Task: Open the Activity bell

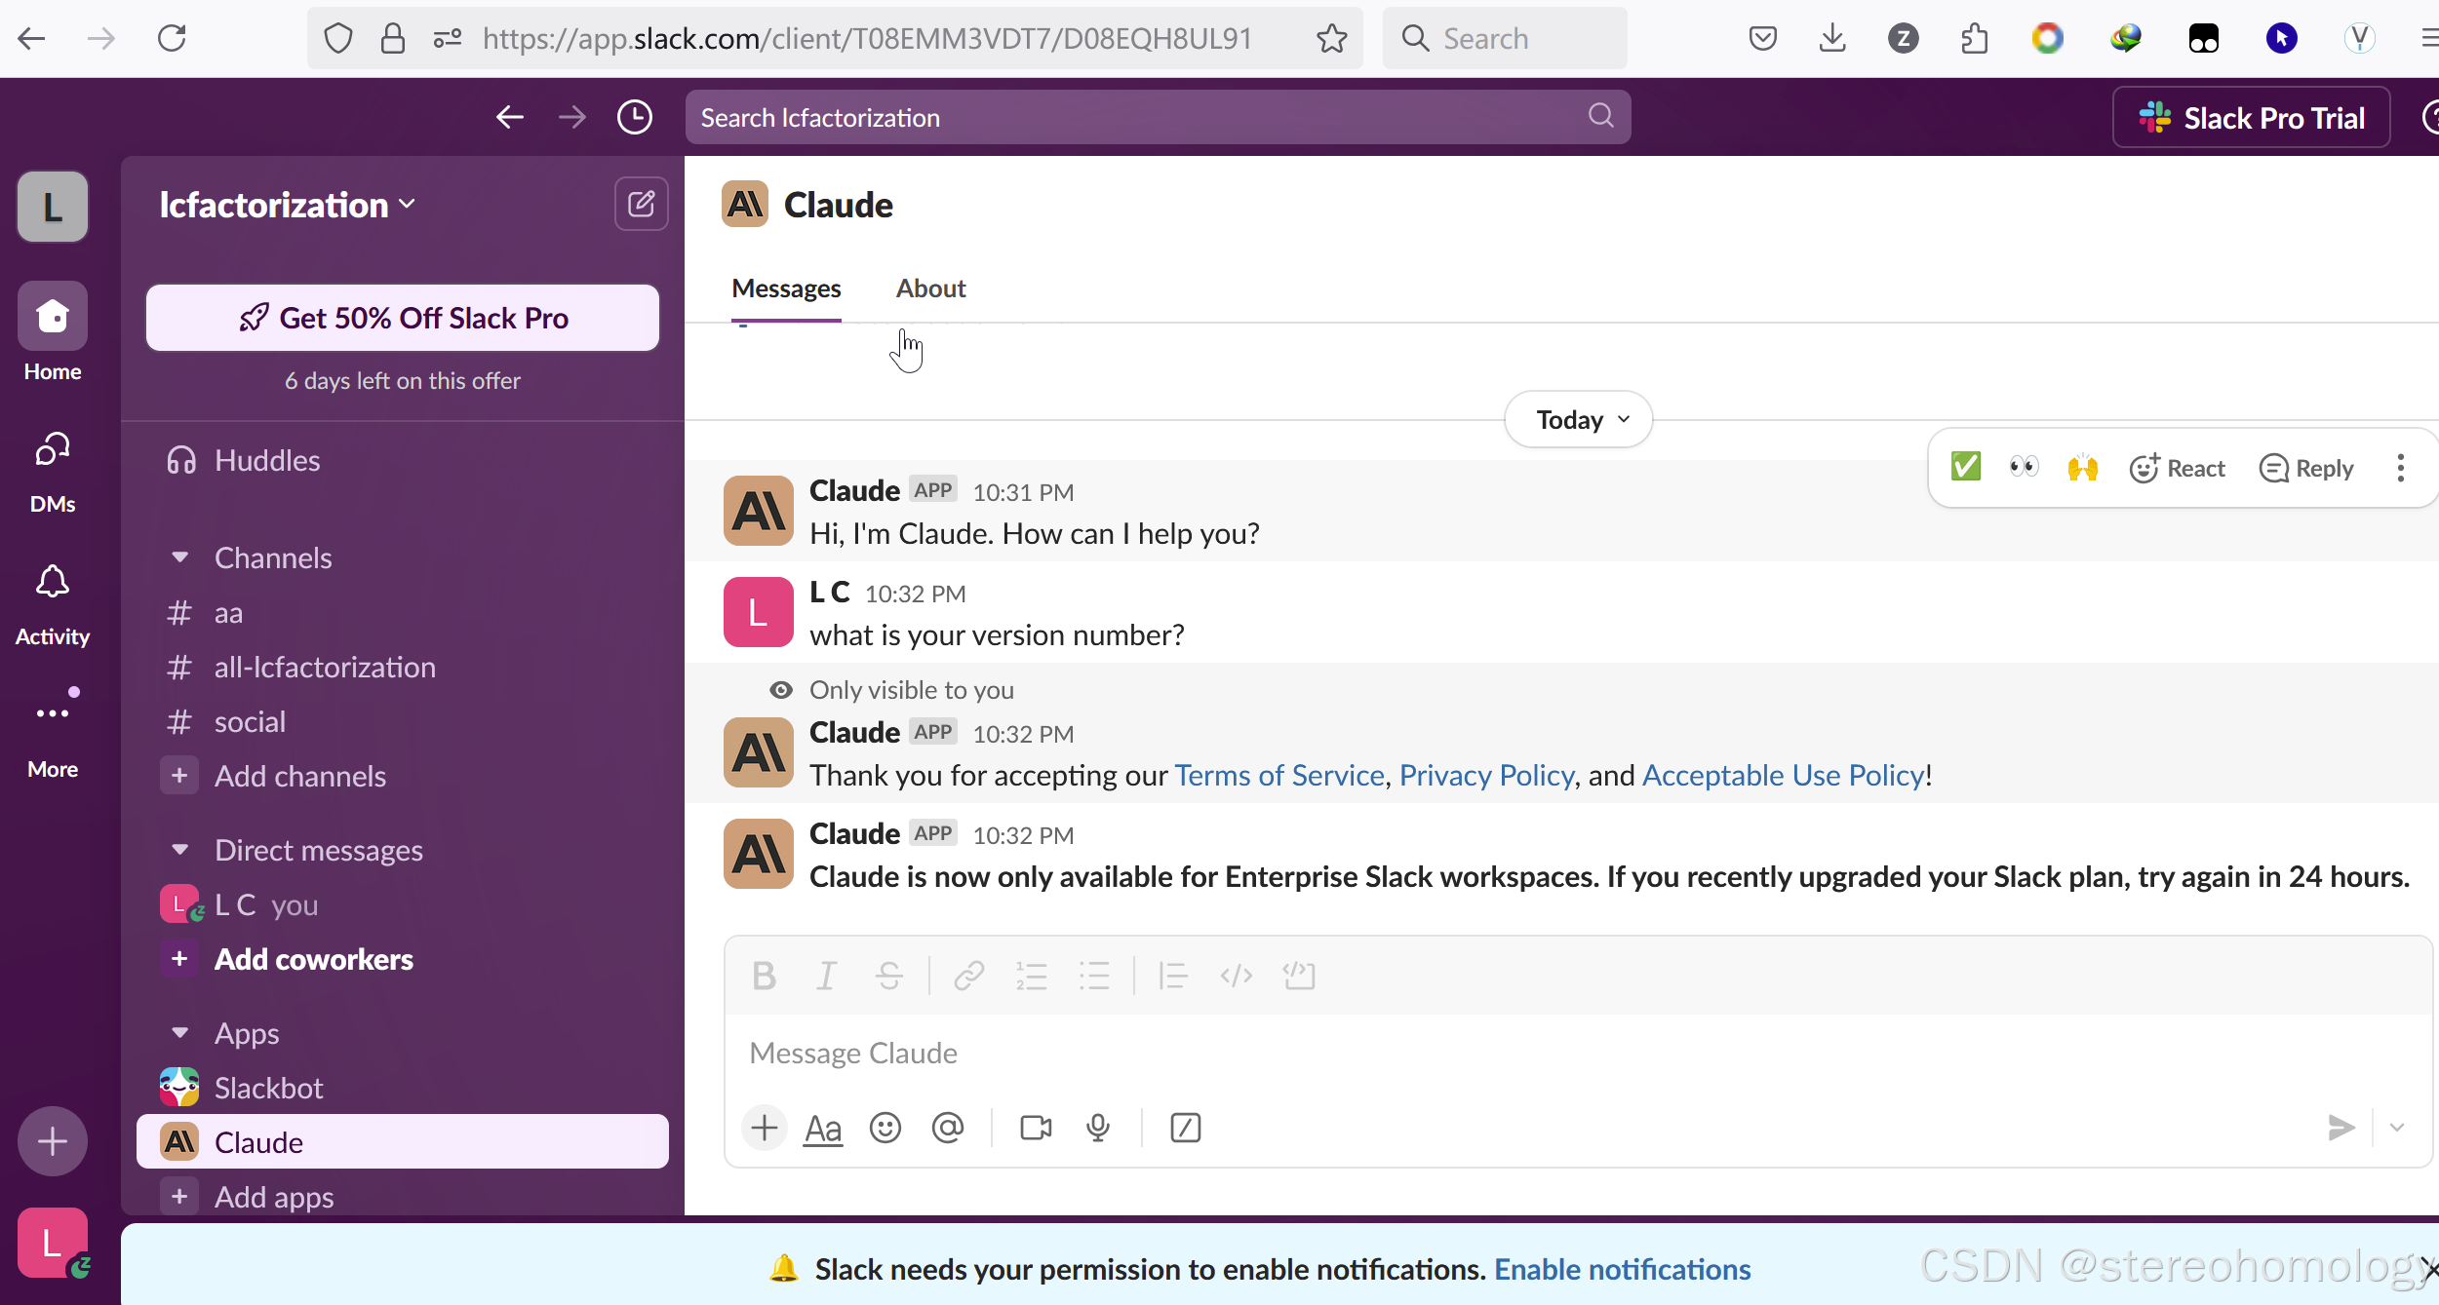Action: [x=53, y=604]
